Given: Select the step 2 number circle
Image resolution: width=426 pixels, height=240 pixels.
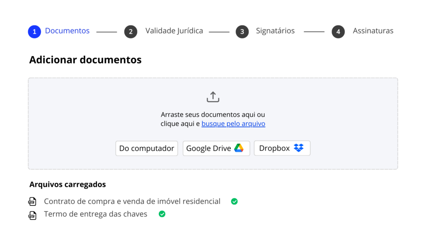Looking at the screenshot, I should pos(131,32).
